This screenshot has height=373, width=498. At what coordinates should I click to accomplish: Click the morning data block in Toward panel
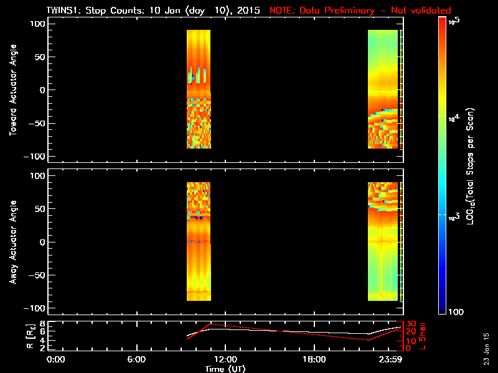199,89
